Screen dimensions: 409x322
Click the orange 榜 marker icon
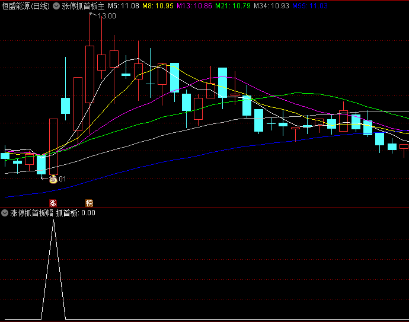click(90, 202)
